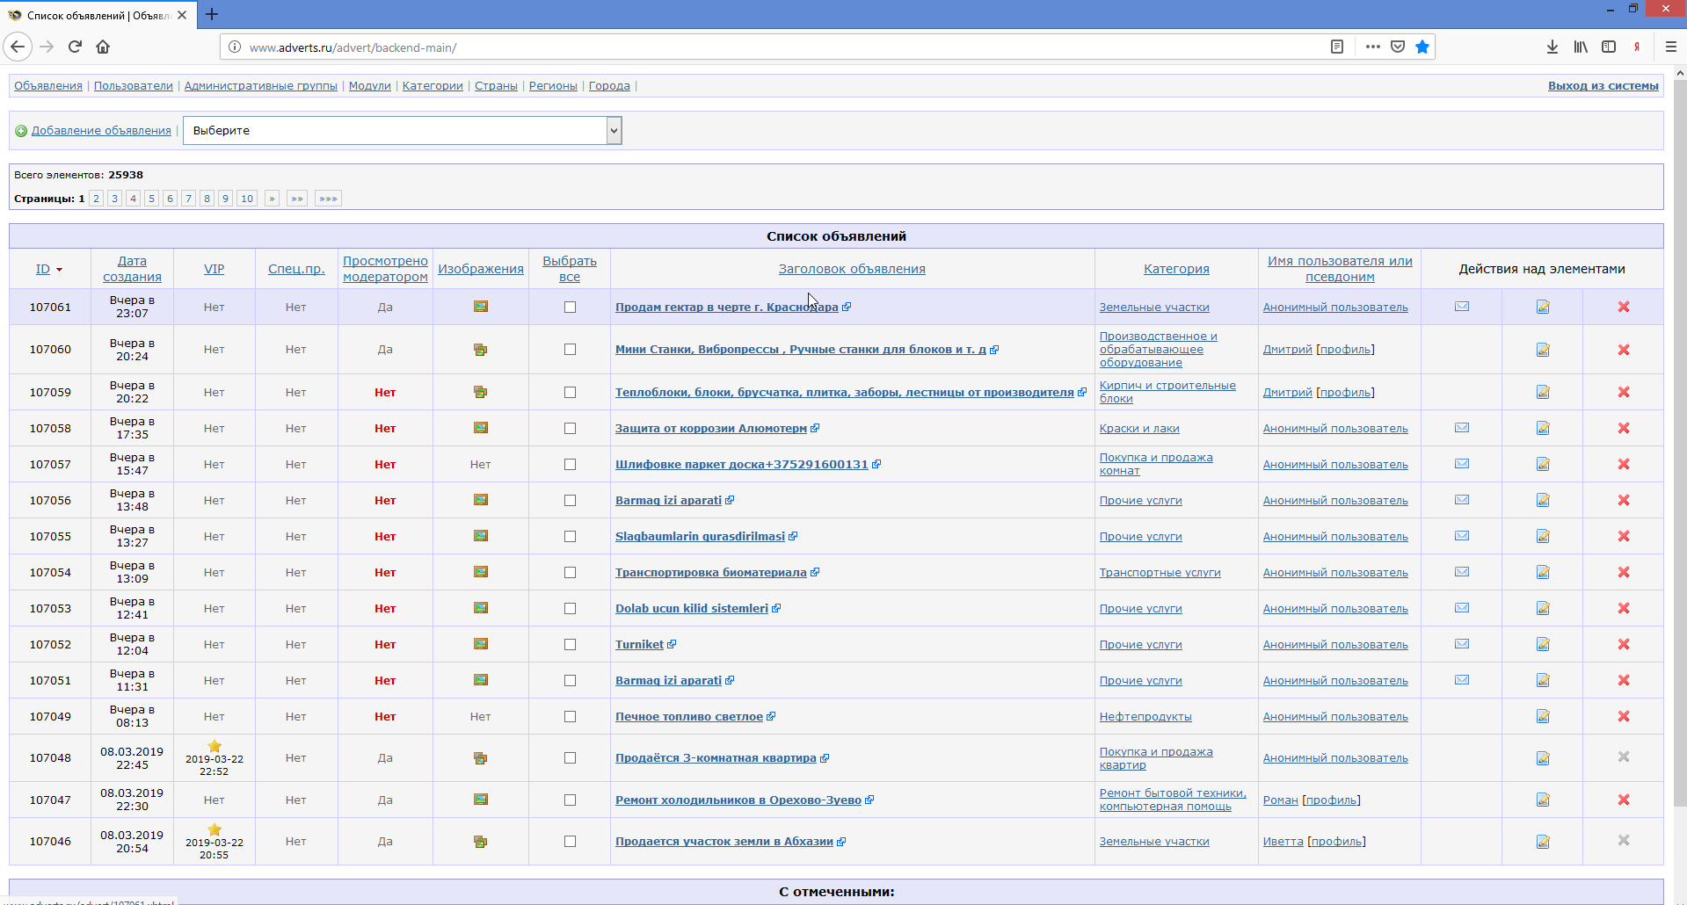The width and height of the screenshot is (1687, 905).
Task: Bookmark star icon in address bar
Action: click(1422, 47)
